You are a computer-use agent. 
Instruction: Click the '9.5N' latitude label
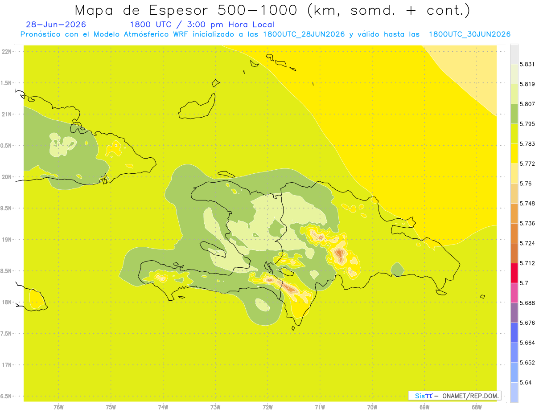[x=7, y=208]
